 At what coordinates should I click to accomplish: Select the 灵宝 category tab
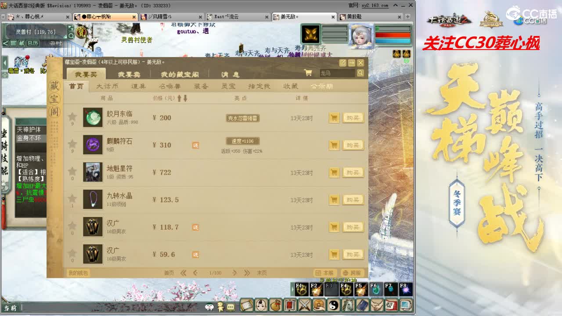tap(228, 86)
